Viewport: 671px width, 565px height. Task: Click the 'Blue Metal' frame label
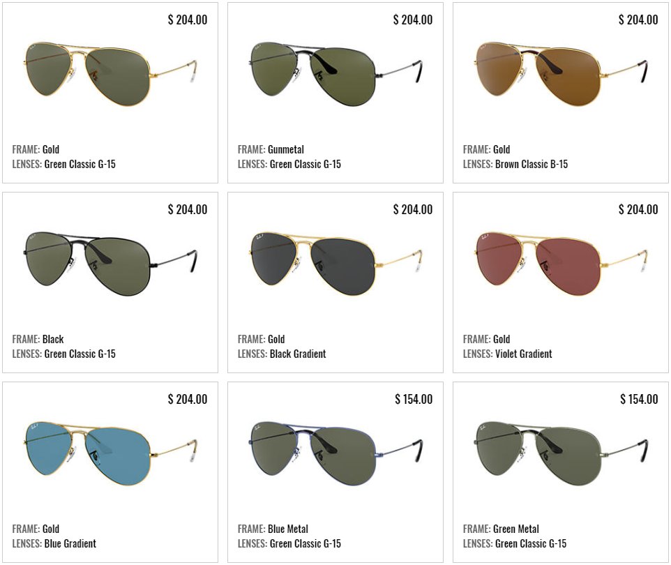click(288, 529)
